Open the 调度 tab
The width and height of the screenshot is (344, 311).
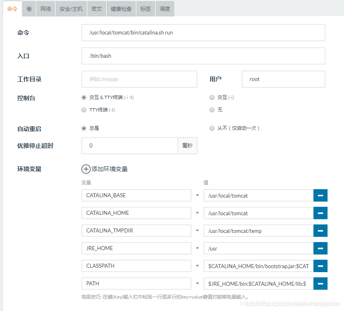pyautogui.click(x=165, y=9)
